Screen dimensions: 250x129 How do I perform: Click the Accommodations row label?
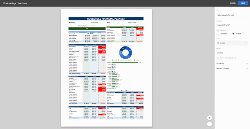coord(110,96)
